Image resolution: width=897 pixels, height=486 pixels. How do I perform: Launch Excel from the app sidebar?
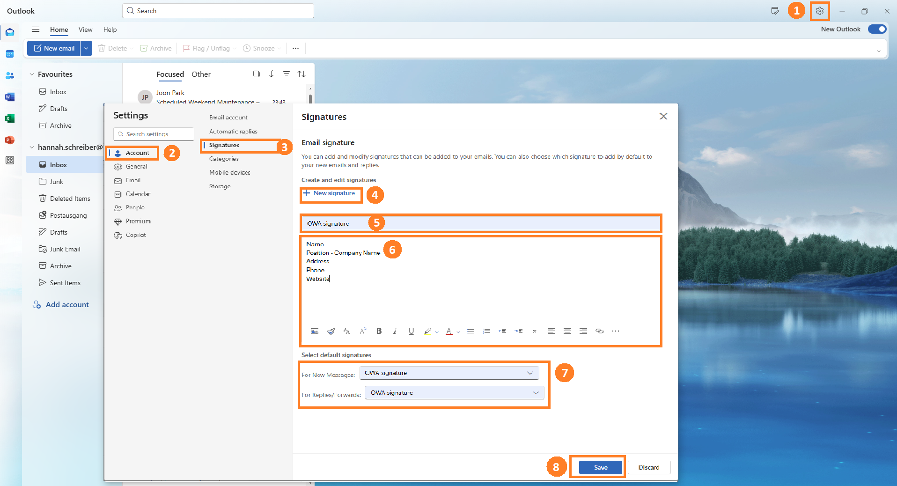10,118
